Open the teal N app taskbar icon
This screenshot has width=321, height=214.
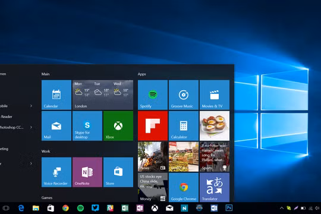[184, 208]
